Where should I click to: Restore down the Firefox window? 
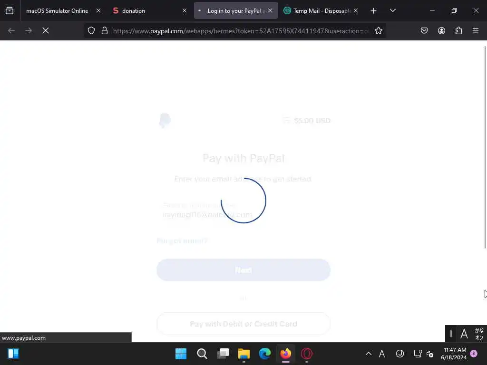[454, 10]
